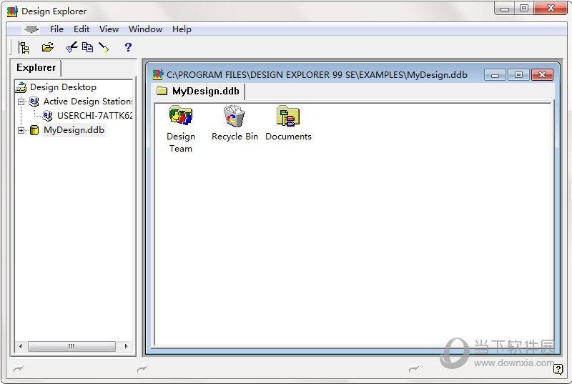Open the View menu

point(109,29)
